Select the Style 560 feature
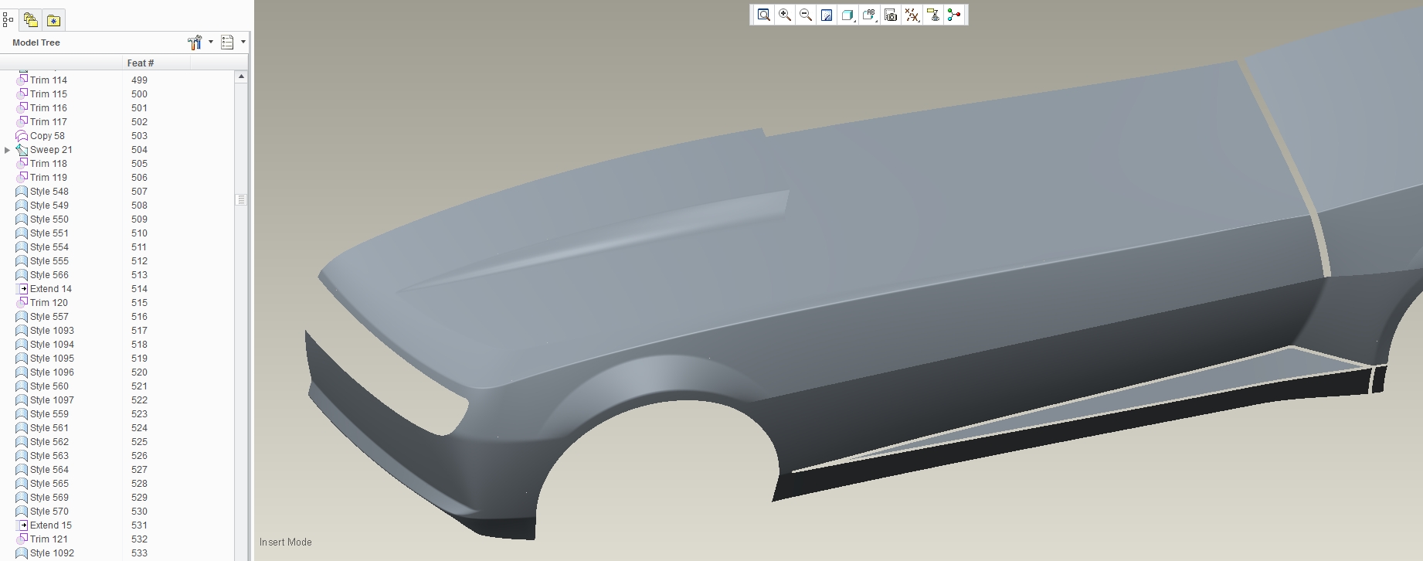The width and height of the screenshot is (1423, 561). (x=42, y=386)
